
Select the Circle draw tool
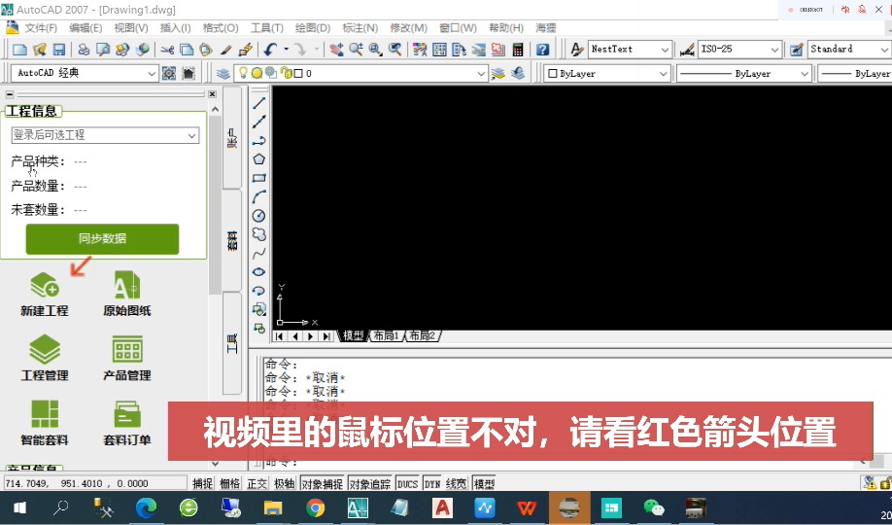pyautogui.click(x=258, y=216)
